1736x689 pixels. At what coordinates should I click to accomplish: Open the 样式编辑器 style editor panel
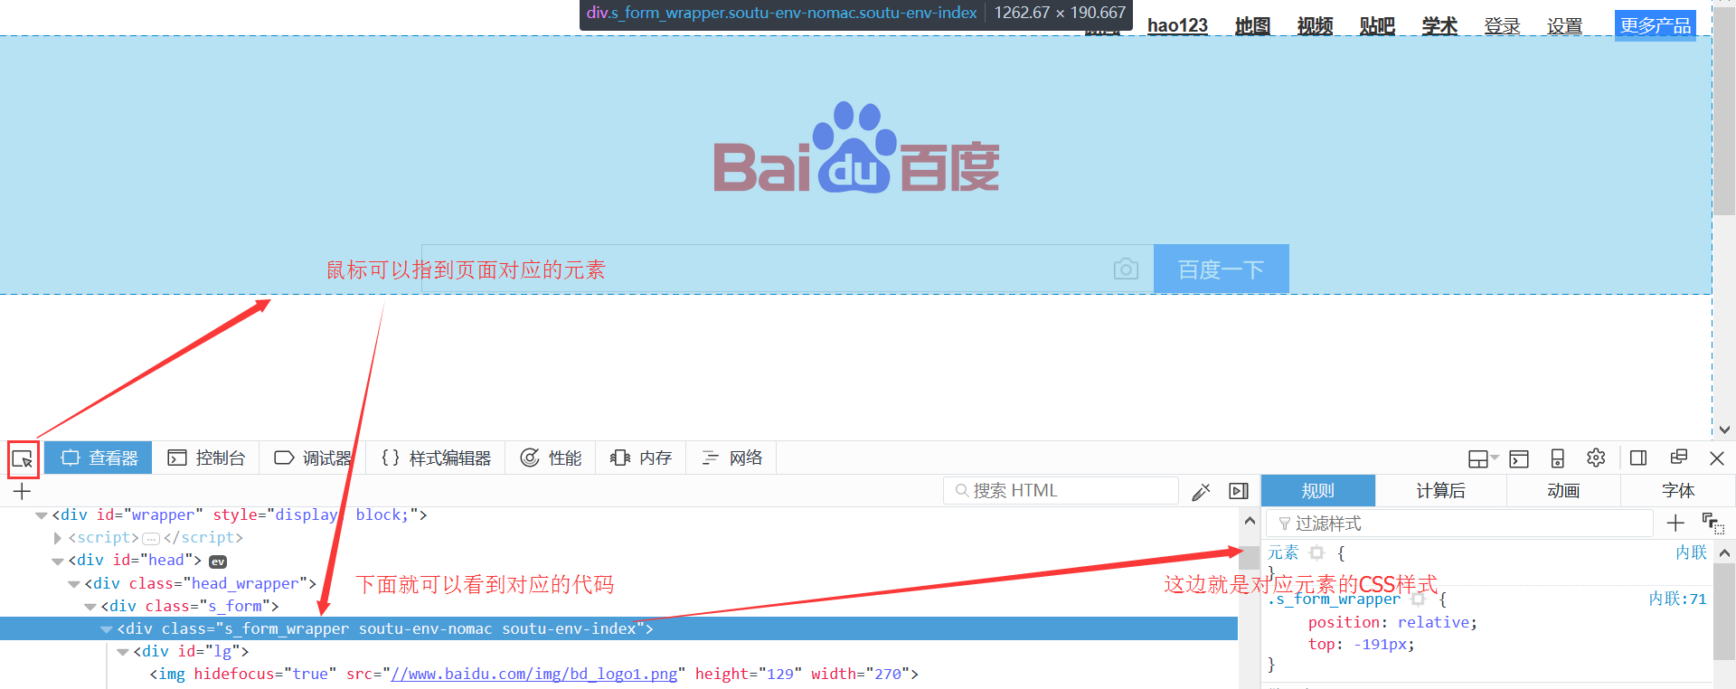[436, 458]
